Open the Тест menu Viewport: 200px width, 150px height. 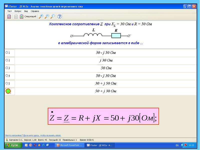tap(9, 11)
